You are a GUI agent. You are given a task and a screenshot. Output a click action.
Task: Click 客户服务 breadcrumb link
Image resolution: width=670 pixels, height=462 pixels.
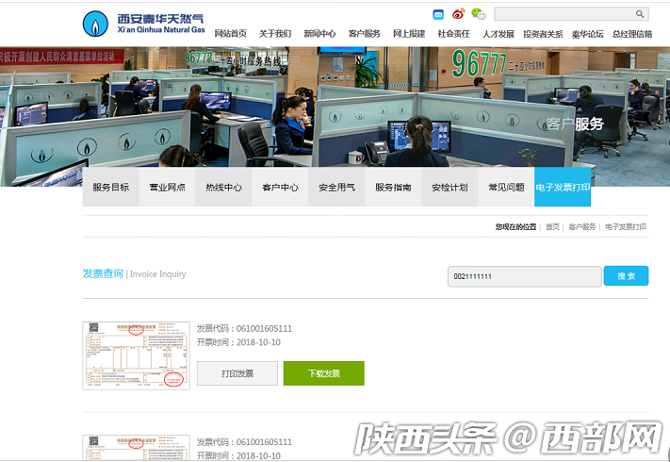coord(582,226)
